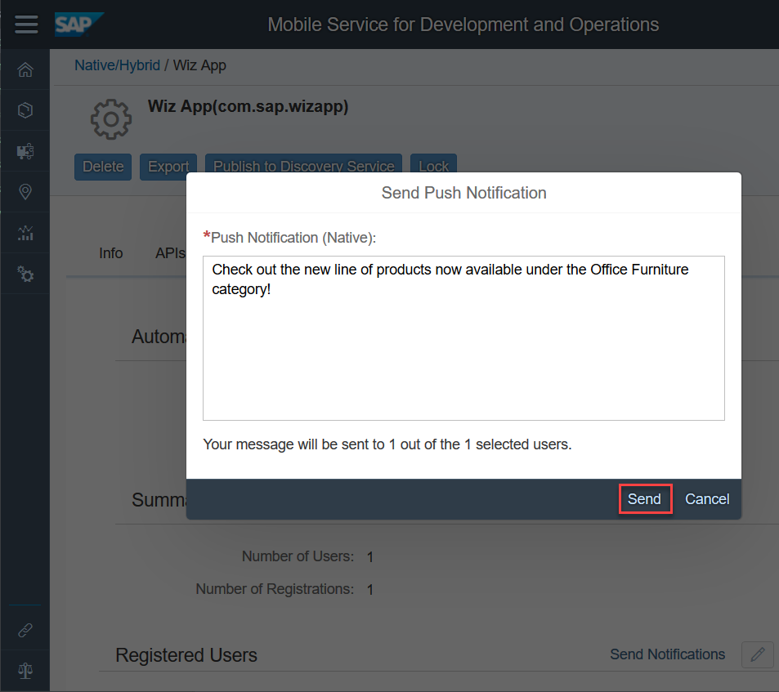Screen dimensions: 779x692
Task: Click the legal scales icon in sidebar
Action: coord(25,671)
